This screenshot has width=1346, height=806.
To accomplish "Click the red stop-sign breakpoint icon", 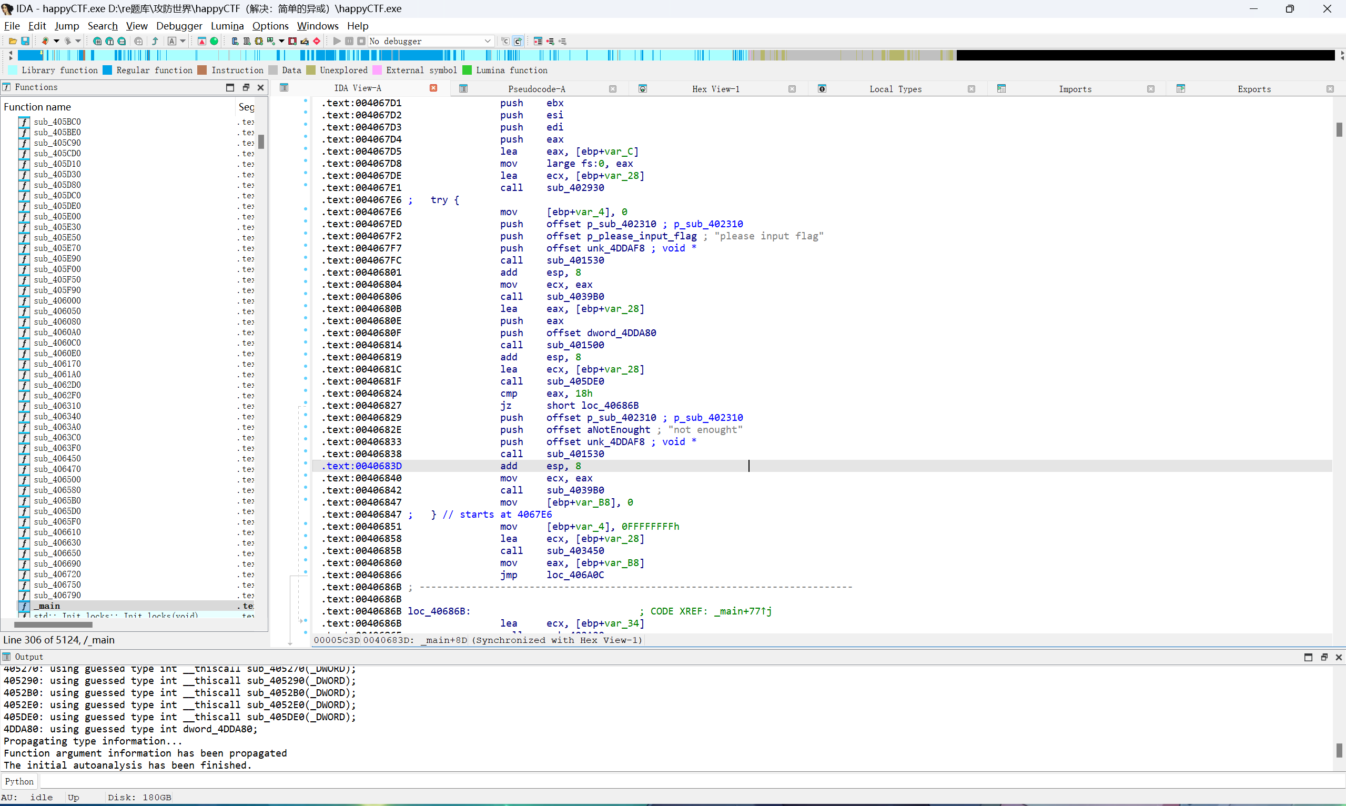I will tap(317, 41).
